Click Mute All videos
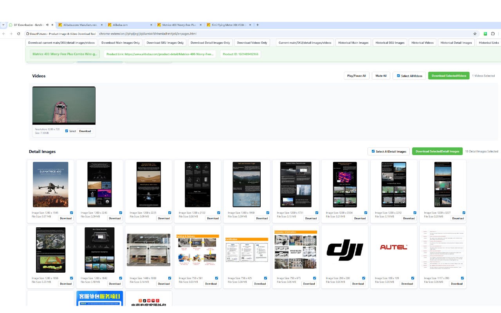Screen dimensions: 501x313 [381, 76]
